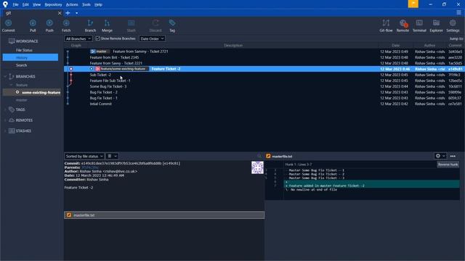
Task: Open the All Branches dropdown
Action: 78,38
